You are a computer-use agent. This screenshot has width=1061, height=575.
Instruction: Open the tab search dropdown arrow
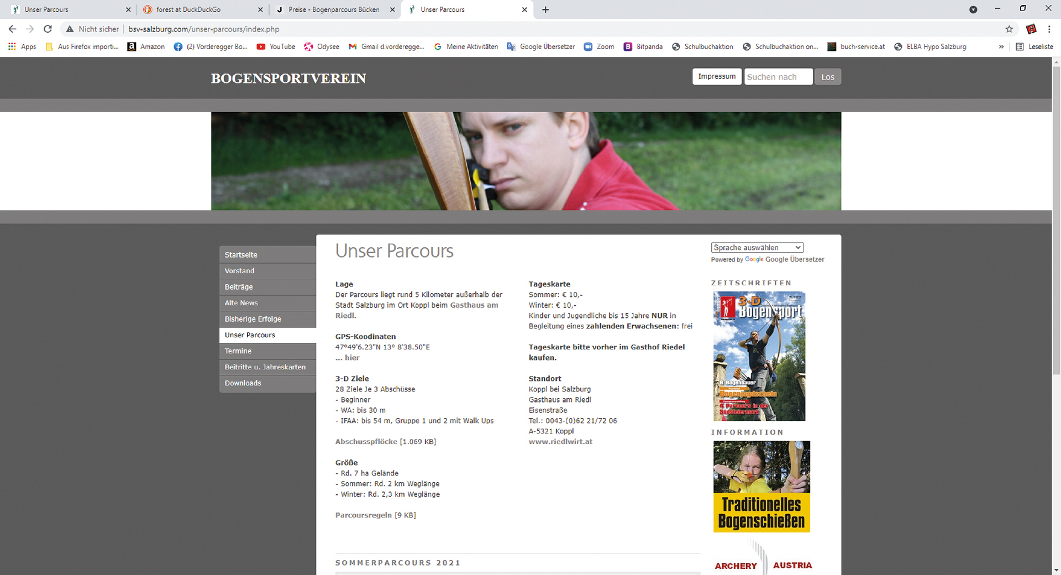(973, 9)
